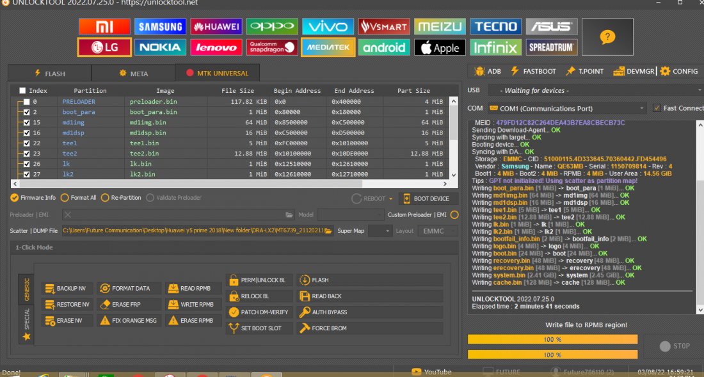Image resolution: width=704 pixels, height=377 pixels.
Task: Open the ADB tools
Action: point(488,71)
